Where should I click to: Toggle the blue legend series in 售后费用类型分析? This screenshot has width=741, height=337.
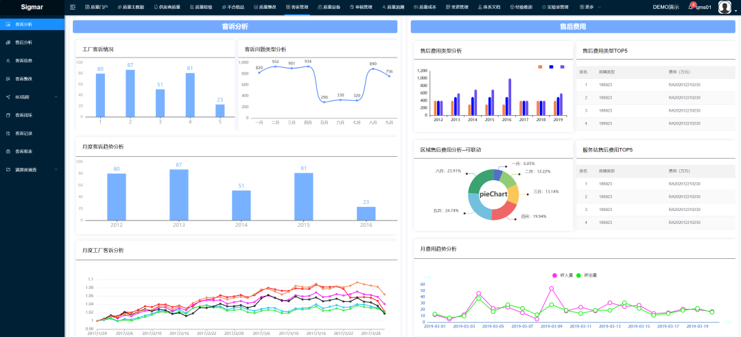click(x=551, y=67)
